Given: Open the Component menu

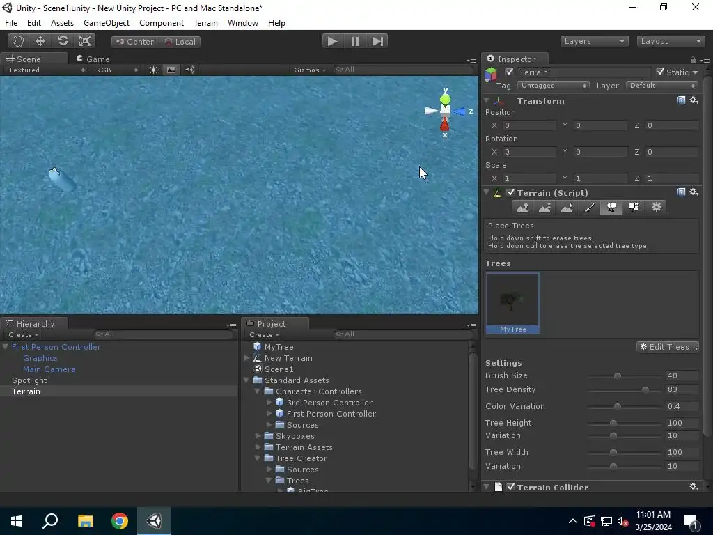Looking at the screenshot, I should coord(162,23).
